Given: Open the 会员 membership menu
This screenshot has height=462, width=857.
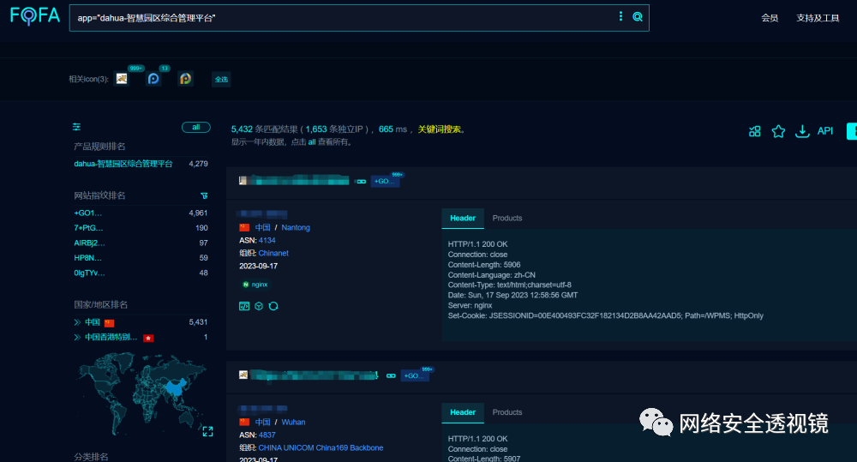Looking at the screenshot, I should pos(770,18).
